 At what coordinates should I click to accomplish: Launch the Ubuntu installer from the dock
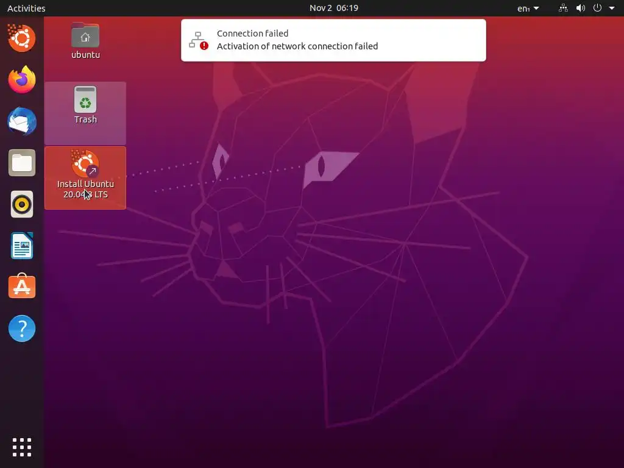pyautogui.click(x=21, y=38)
